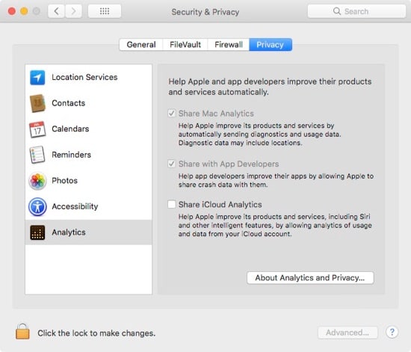Select the Analytics grid icon
Image resolution: width=411 pixels, height=352 pixels.
(37, 232)
